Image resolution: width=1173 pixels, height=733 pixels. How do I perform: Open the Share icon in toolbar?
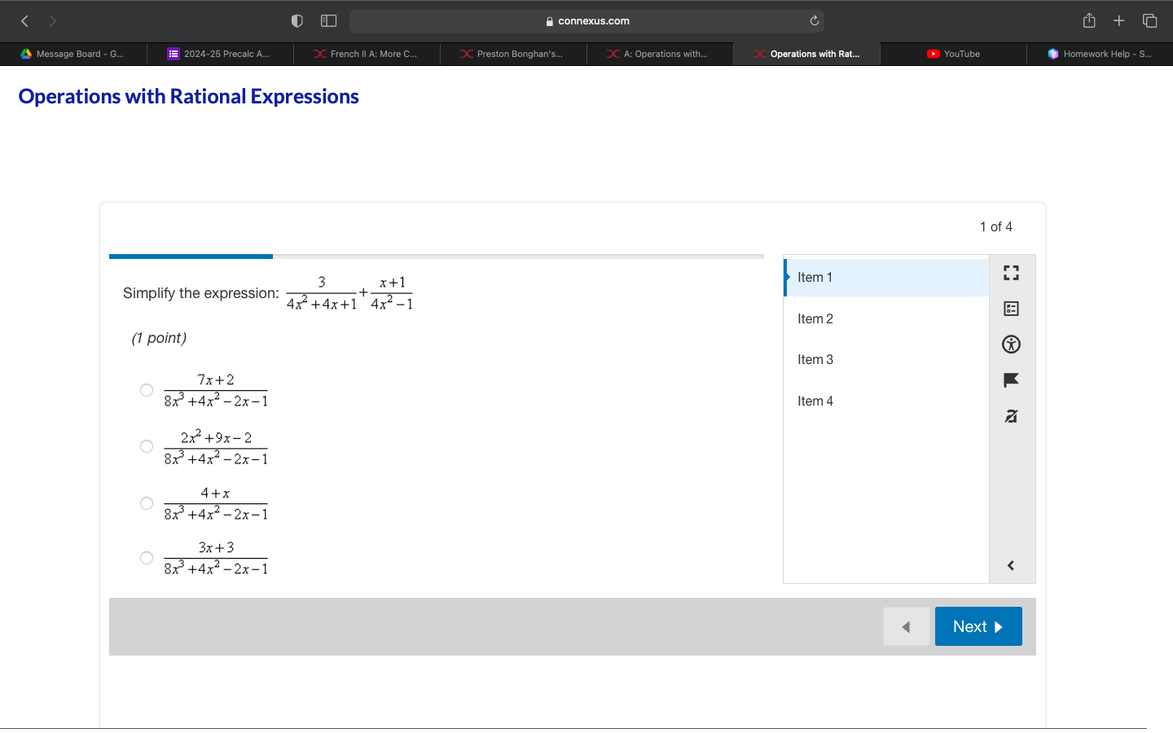1089,20
